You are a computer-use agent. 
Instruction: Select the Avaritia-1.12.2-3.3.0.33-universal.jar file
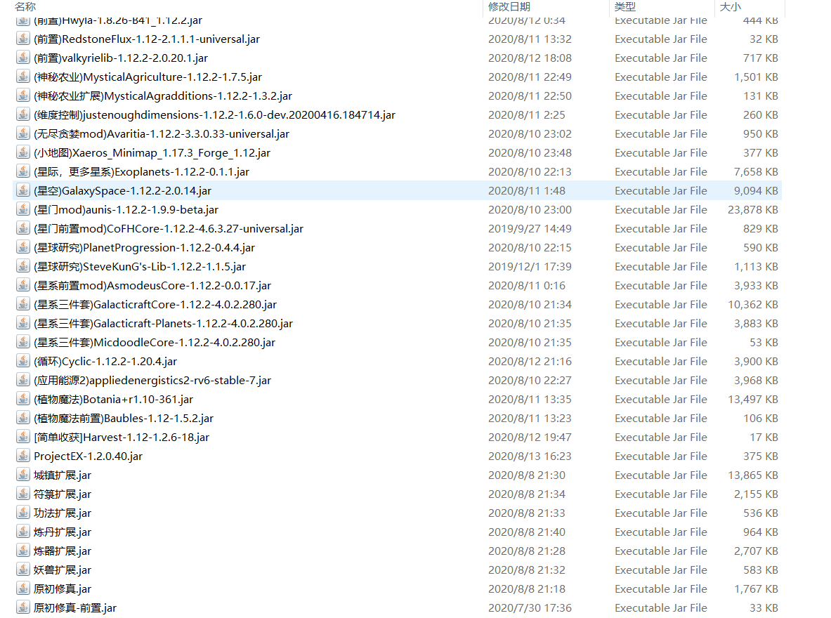tap(162, 133)
